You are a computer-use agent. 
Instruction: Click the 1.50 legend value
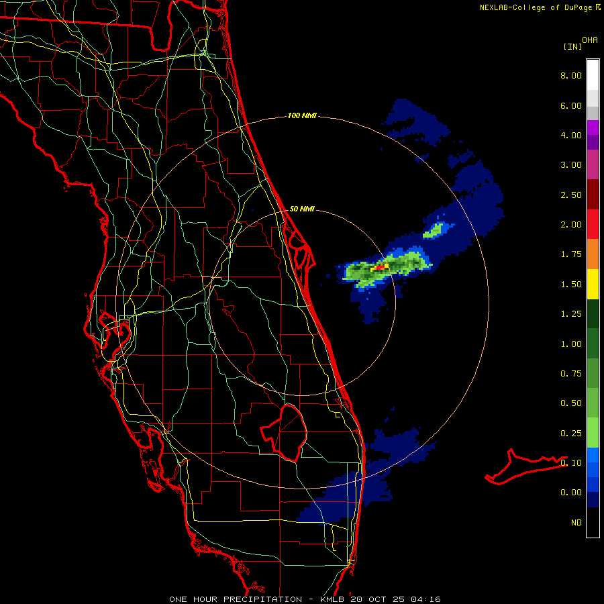click(x=571, y=285)
